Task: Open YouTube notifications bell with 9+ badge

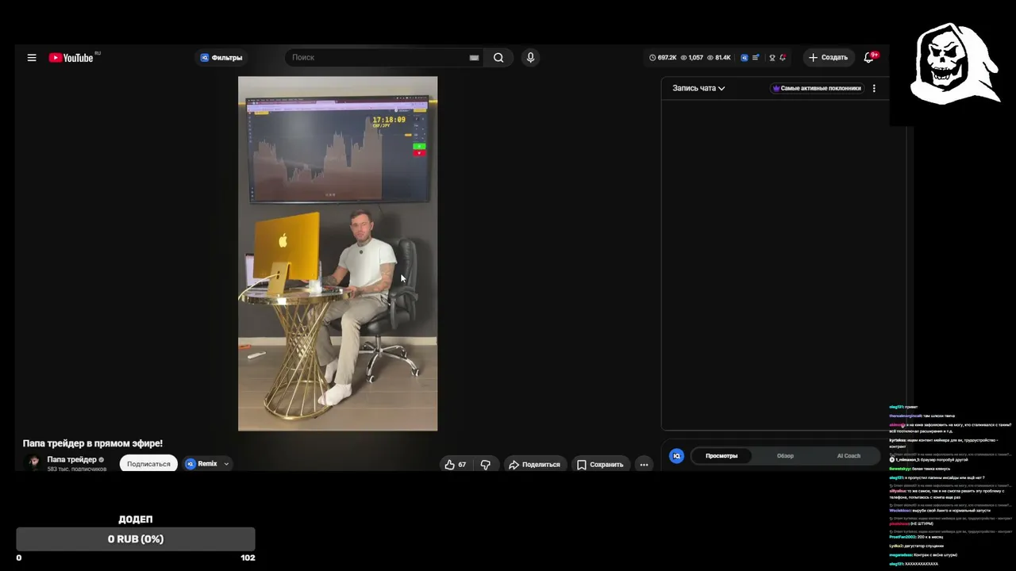Action: tap(869, 58)
